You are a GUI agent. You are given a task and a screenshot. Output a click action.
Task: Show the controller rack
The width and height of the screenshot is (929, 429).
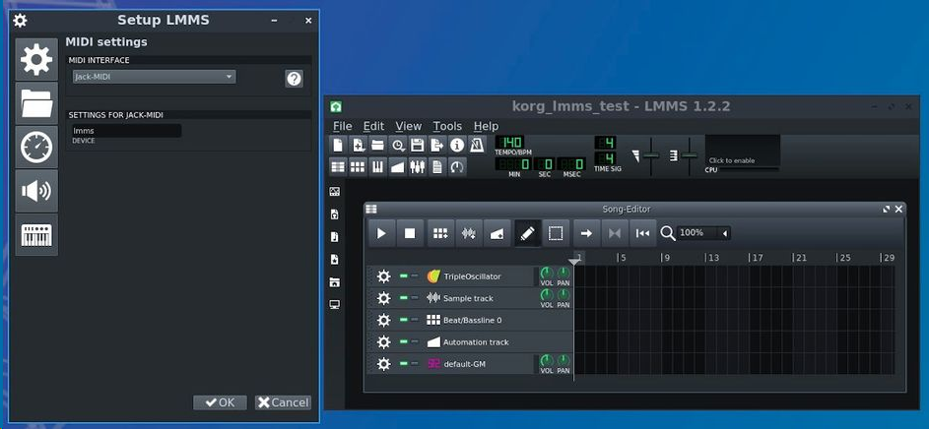coord(457,167)
